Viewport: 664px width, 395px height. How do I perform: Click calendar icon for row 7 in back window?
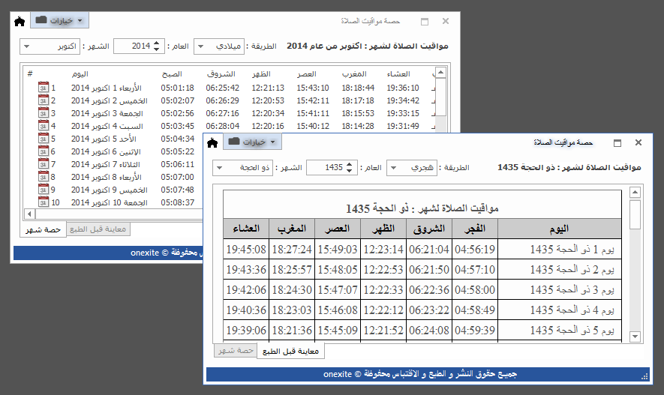pyautogui.click(x=44, y=163)
